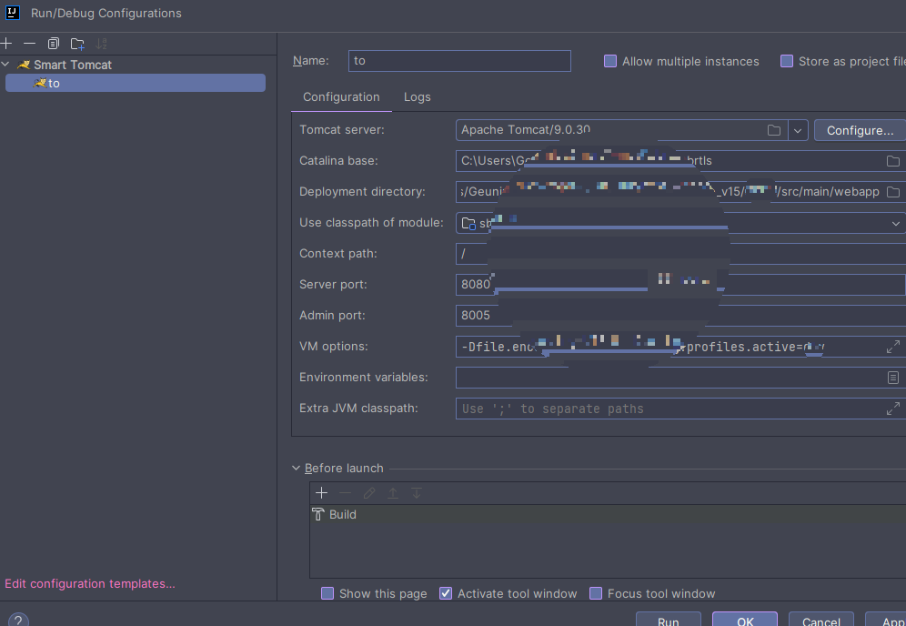Switch to the Configuration tab
The height and width of the screenshot is (626, 906).
(x=341, y=97)
